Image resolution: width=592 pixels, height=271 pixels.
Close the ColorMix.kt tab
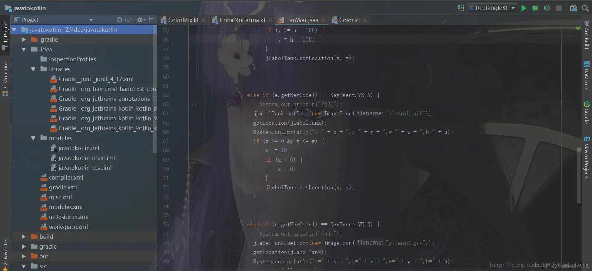click(x=203, y=20)
